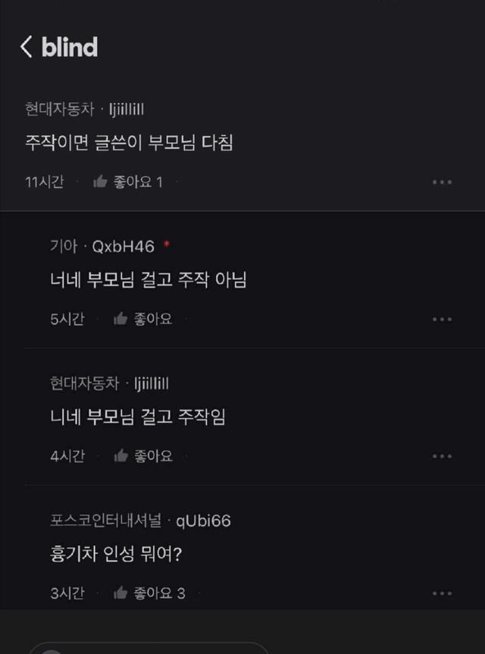
Task: Open the 기아 company link
Action: (x=64, y=246)
